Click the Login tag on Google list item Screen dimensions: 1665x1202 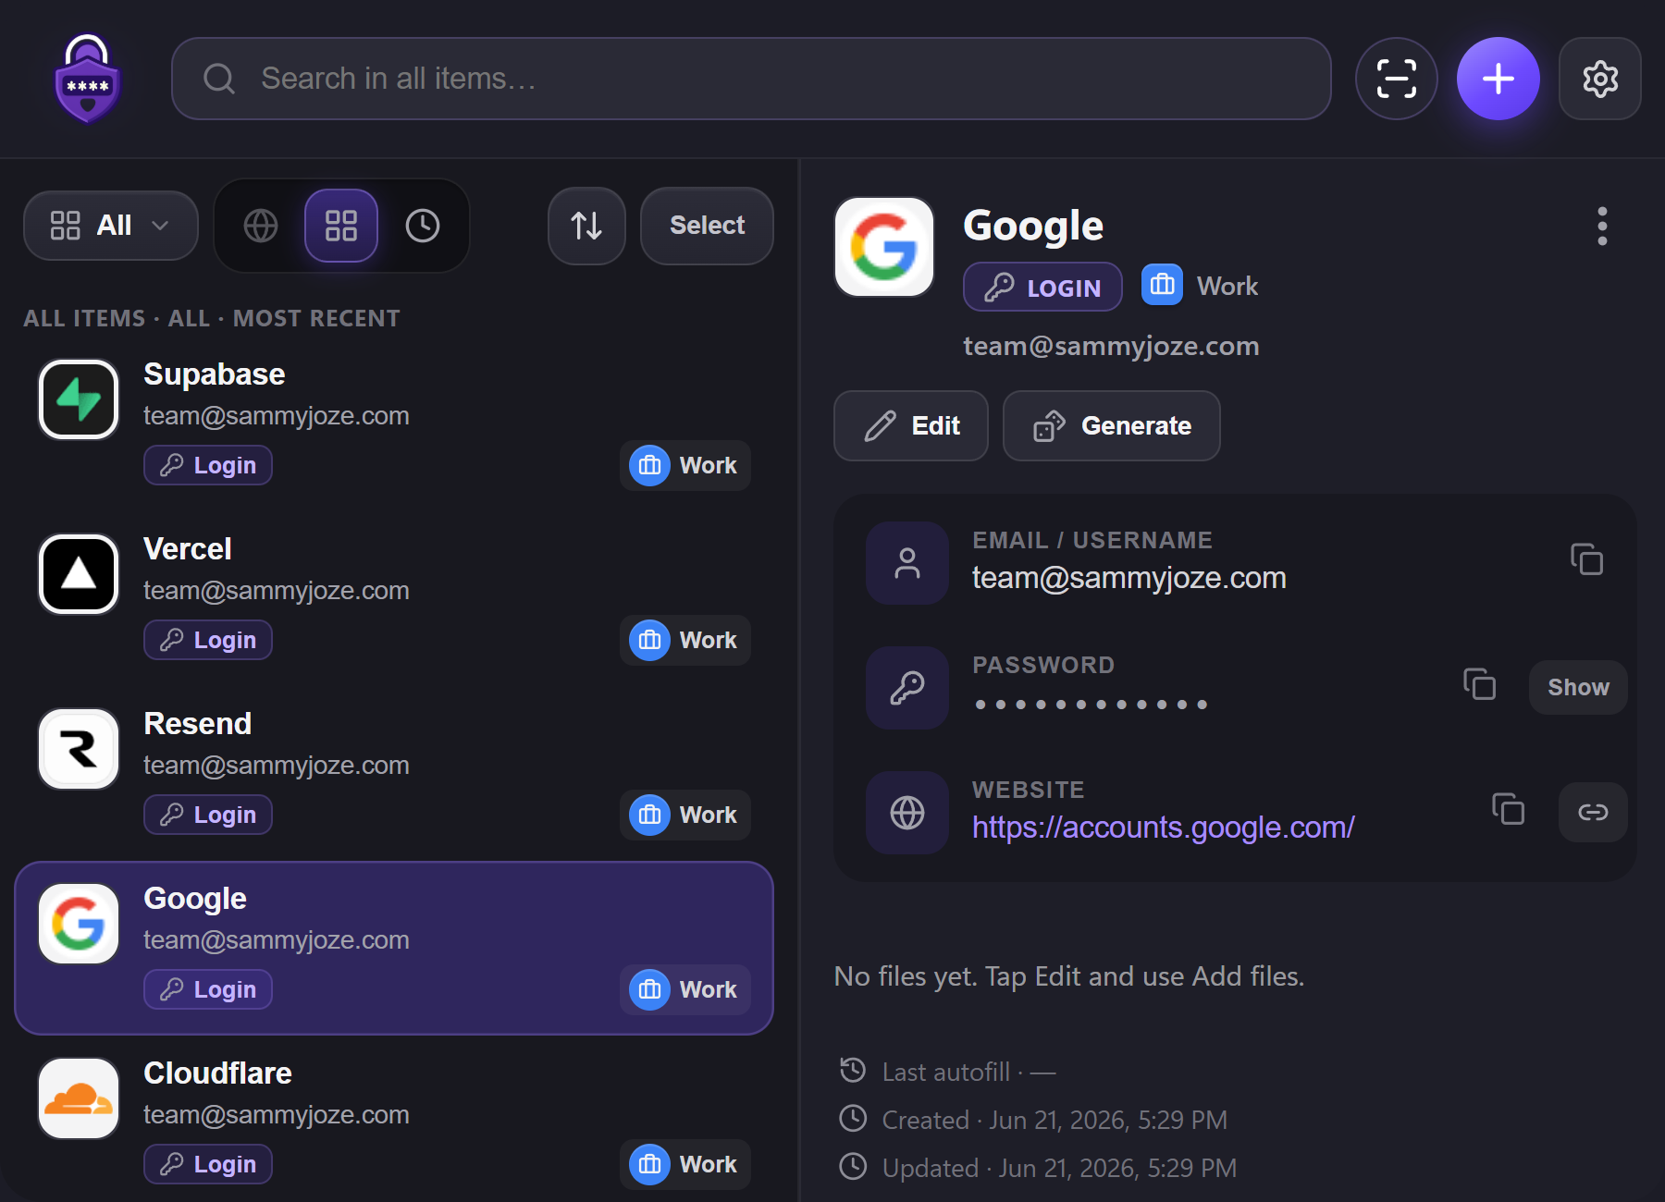208,989
